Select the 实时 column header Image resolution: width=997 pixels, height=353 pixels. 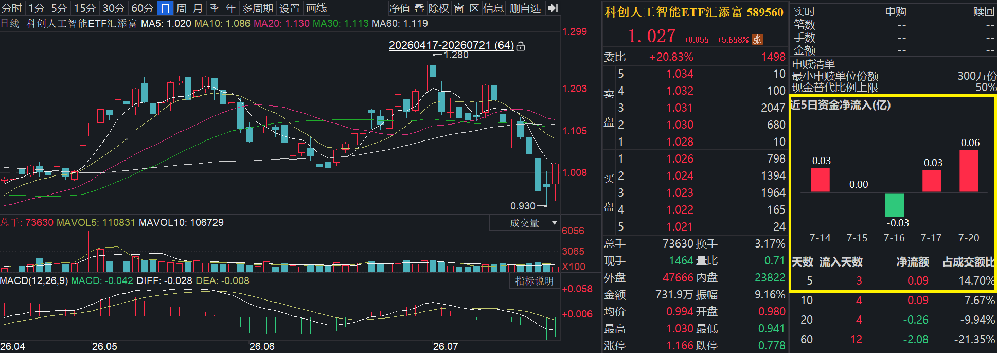(x=804, y=11)
